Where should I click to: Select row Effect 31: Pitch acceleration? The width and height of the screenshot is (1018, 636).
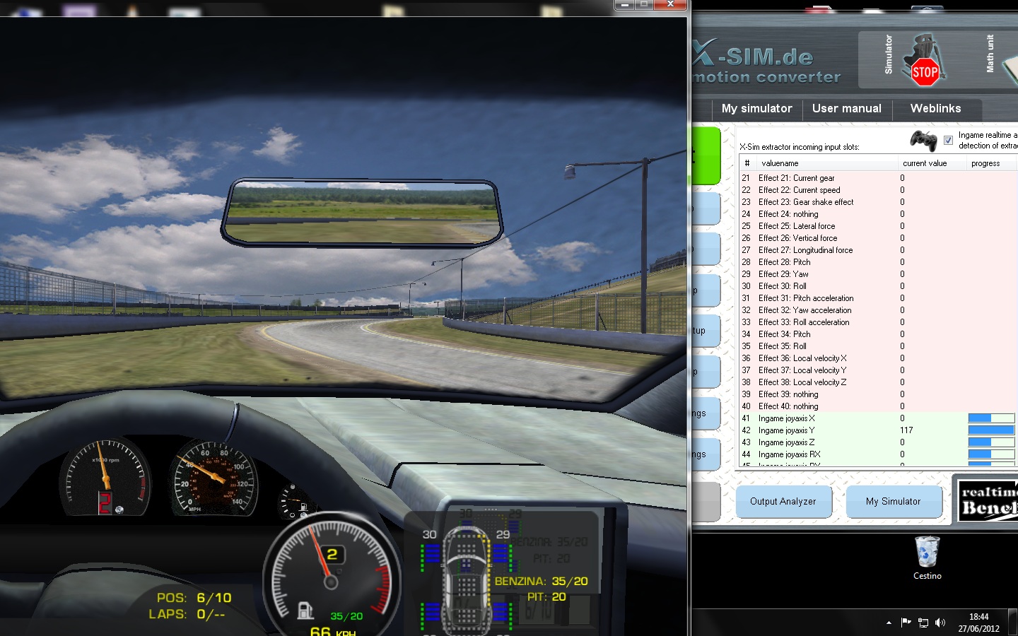(877, 298)
